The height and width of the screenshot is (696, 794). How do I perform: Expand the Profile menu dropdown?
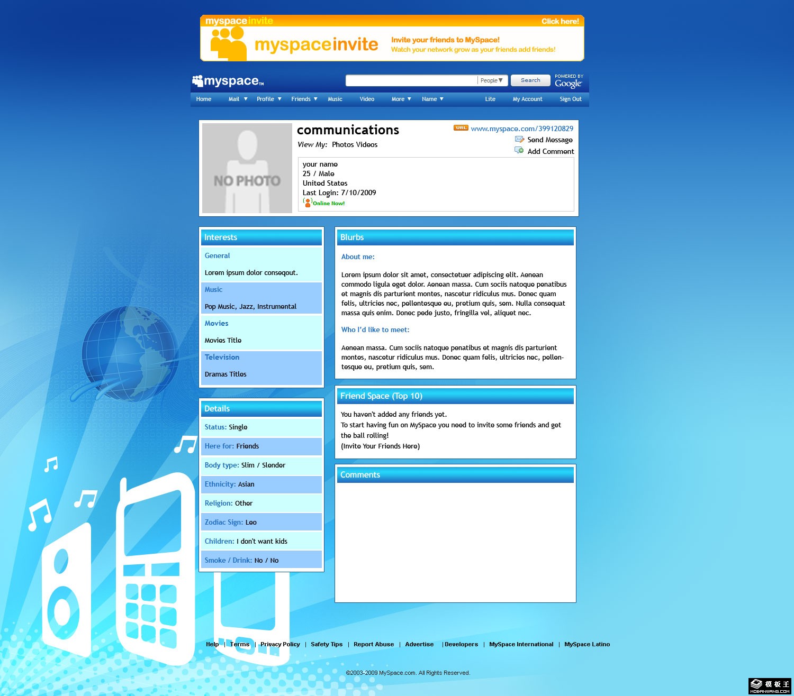tap(279, 99)
